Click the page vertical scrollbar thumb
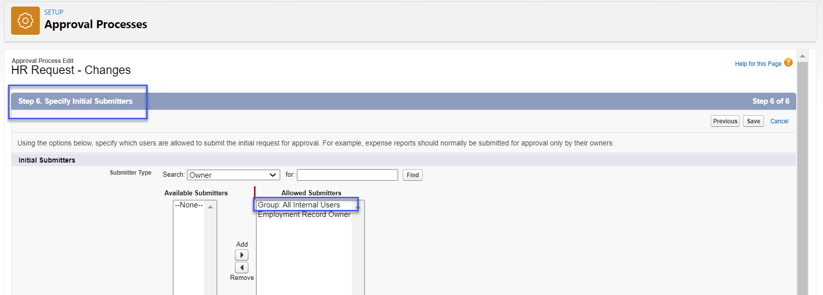823x295 pixels. (x=802, y=176)
